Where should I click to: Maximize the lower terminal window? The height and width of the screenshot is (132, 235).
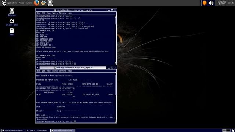(112, 67)
